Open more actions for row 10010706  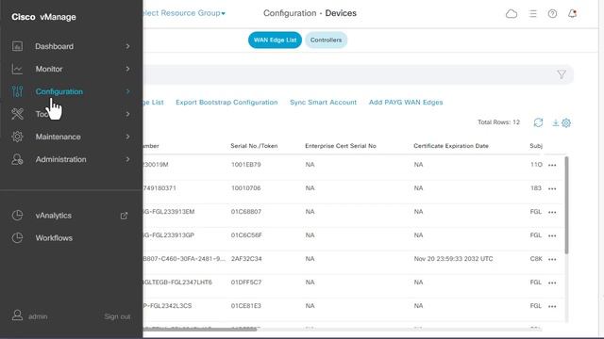pyautogui.click(x=552, y=188)
